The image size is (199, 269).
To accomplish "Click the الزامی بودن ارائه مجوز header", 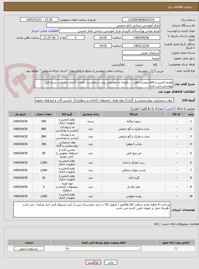I will tap(176, 242).
